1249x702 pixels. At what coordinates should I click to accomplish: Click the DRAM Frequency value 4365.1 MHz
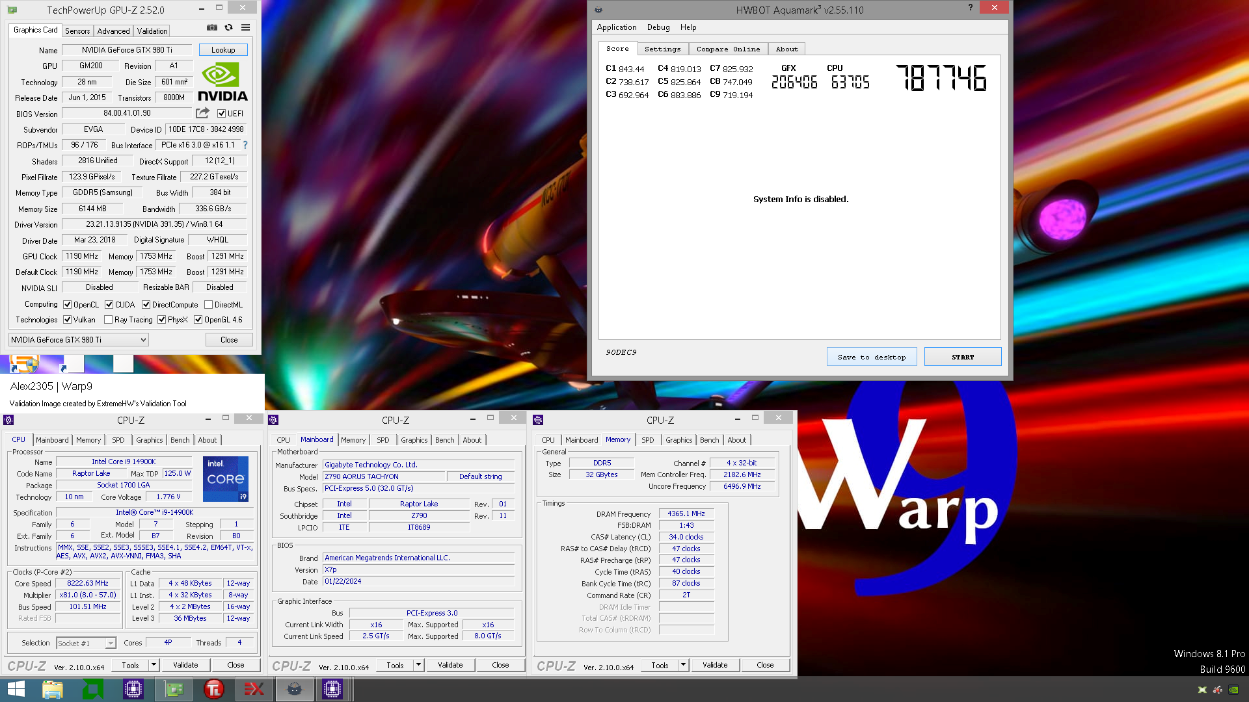pos(686,513)
